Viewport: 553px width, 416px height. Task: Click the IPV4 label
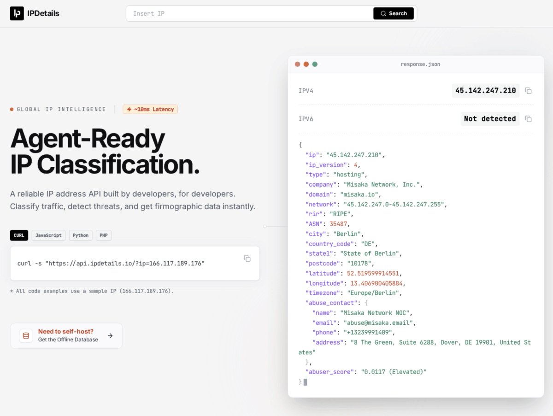(x=306, y=91)
